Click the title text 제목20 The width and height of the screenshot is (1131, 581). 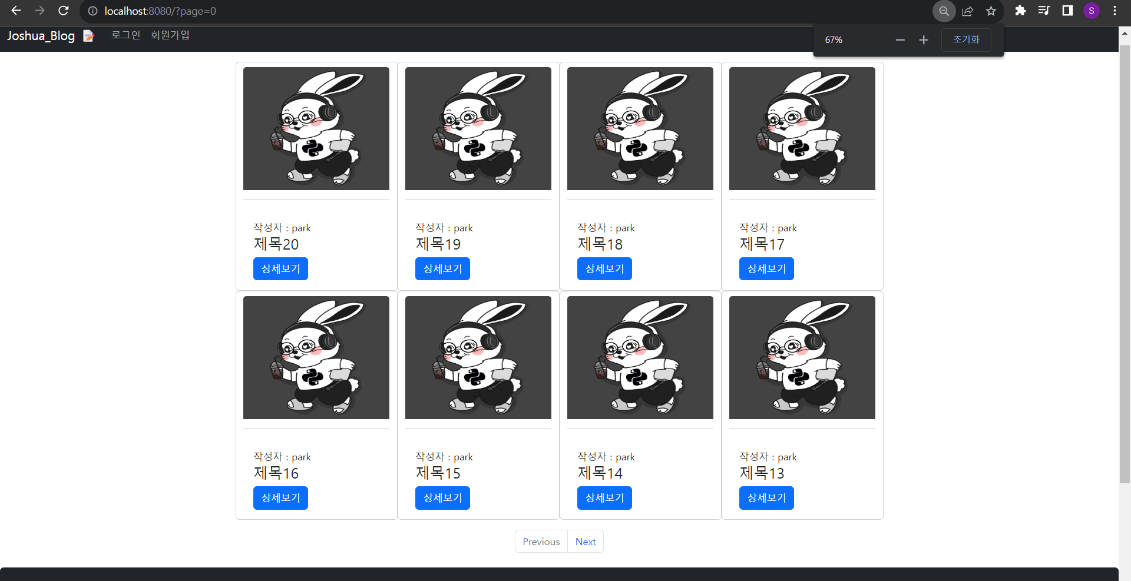pos(276,244)
